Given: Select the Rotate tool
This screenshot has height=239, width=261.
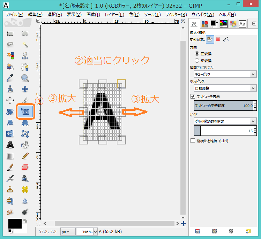Looking at the screenshot, I should tap(10, 111).
